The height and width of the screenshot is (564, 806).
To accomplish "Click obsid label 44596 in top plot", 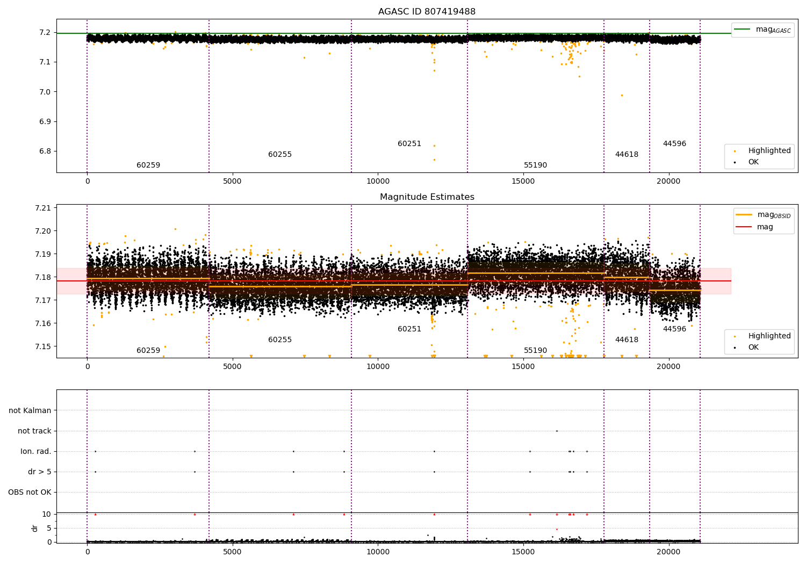I will 674,143.
